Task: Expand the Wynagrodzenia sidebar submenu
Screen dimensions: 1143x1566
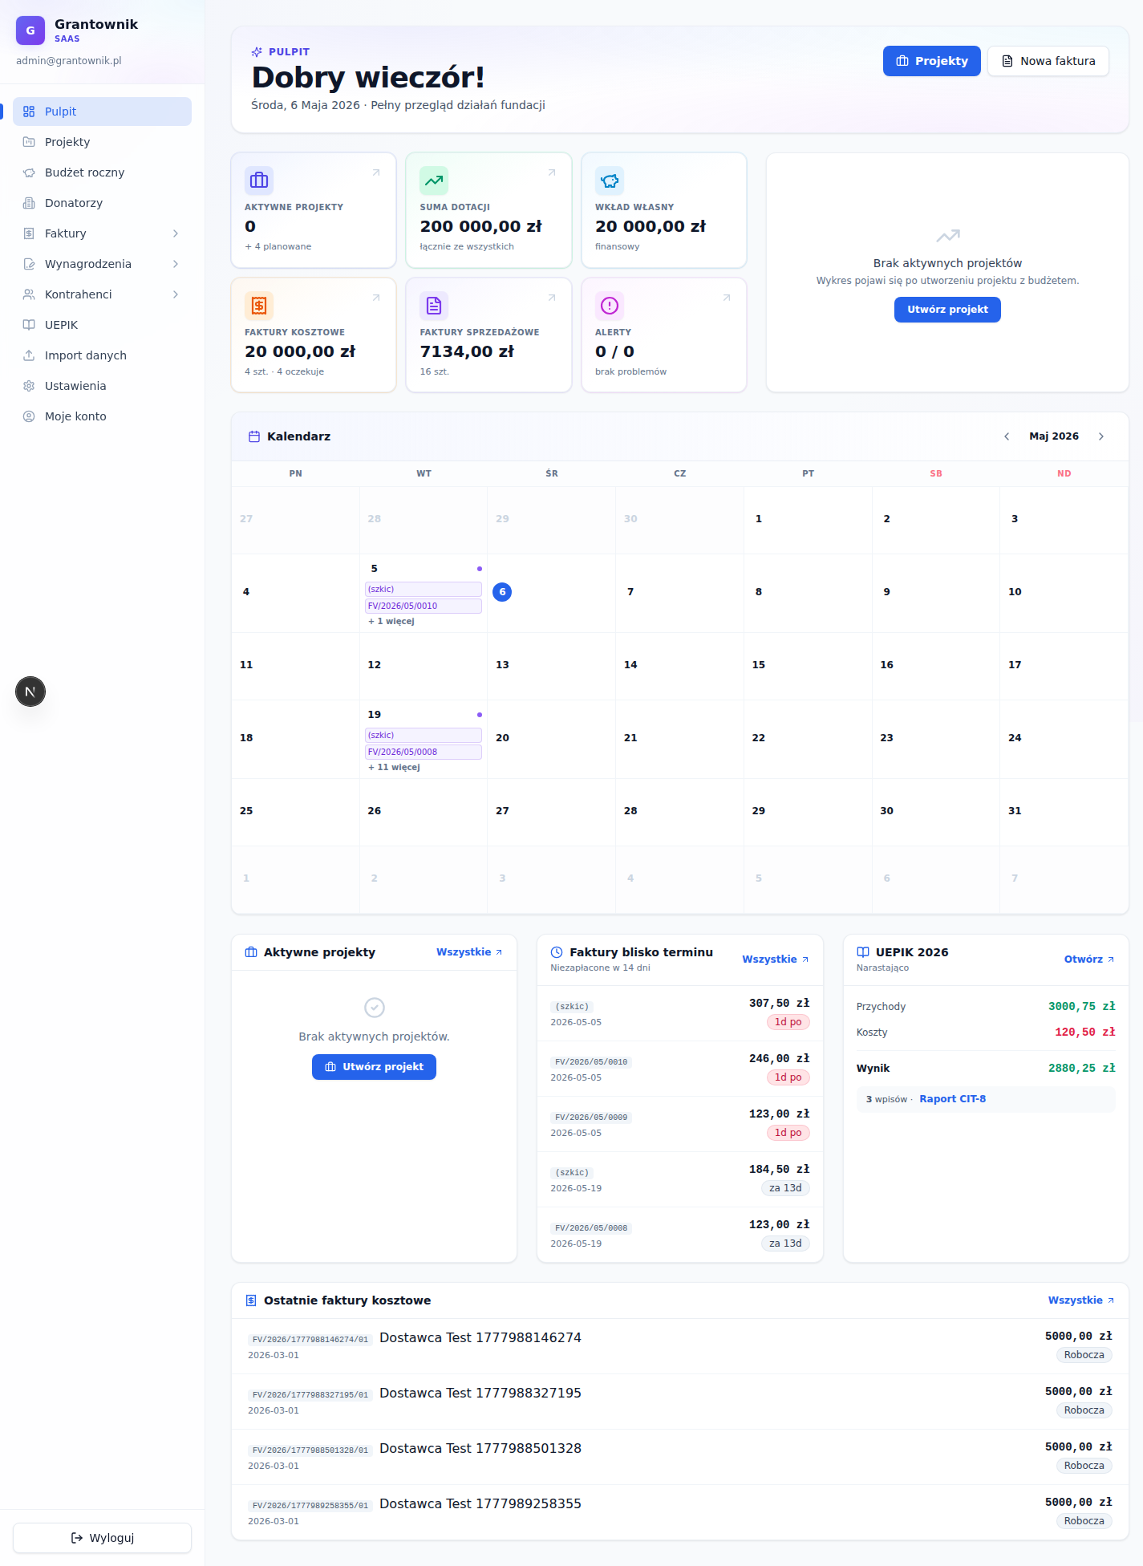Action: click(x=176, y=264)
